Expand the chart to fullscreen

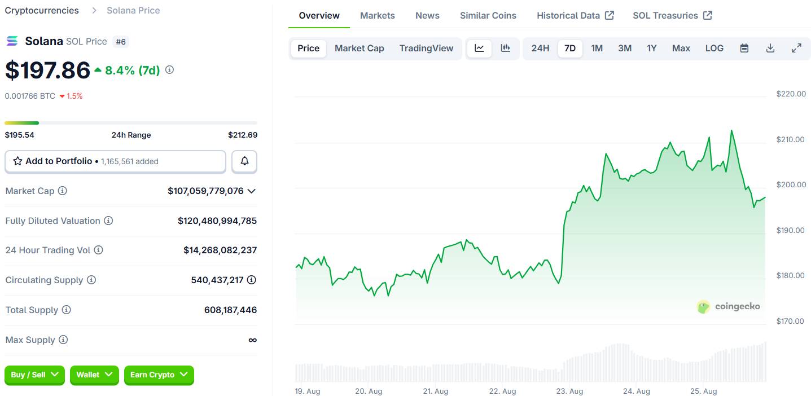(796, 49)
